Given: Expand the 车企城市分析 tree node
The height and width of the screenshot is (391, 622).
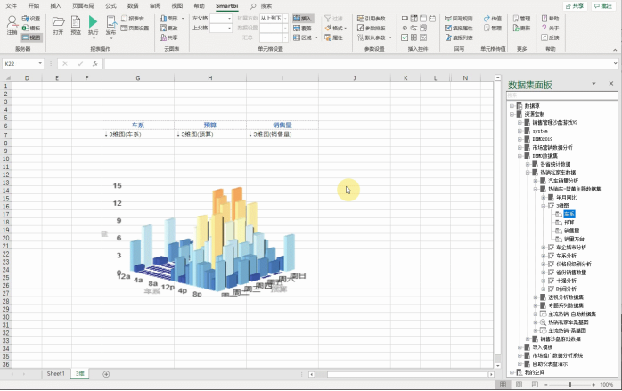Looking at the screenshot, I should coord(544,248).
